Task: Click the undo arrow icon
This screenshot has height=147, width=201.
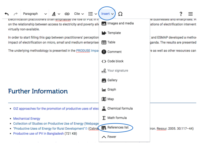Action: [x=7, y=14]
